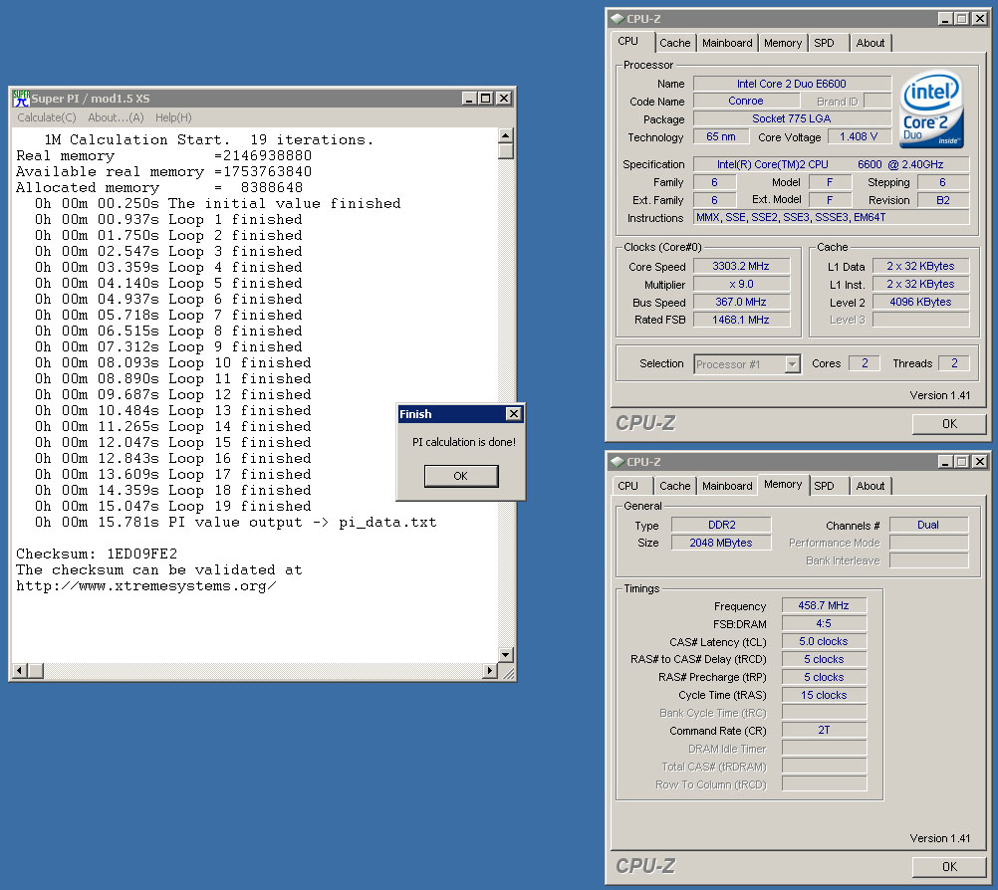This screenshot has height=890, width=998.
Task: Click the Channels # value Dual
Action: point(928,525)
